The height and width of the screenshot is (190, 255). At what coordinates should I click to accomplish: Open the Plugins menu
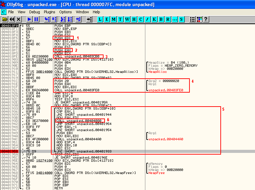click(50, 12)
